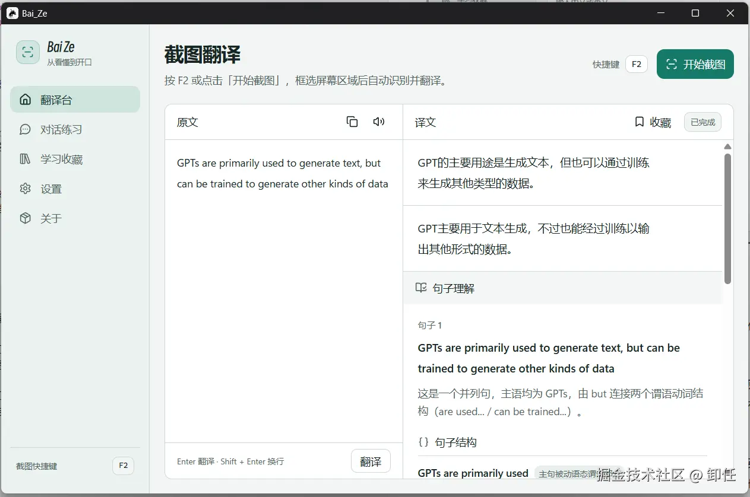The image size is (750, 497).
Task: Click the scrollbar up arrow in translation panel
Action: [727, 146]
